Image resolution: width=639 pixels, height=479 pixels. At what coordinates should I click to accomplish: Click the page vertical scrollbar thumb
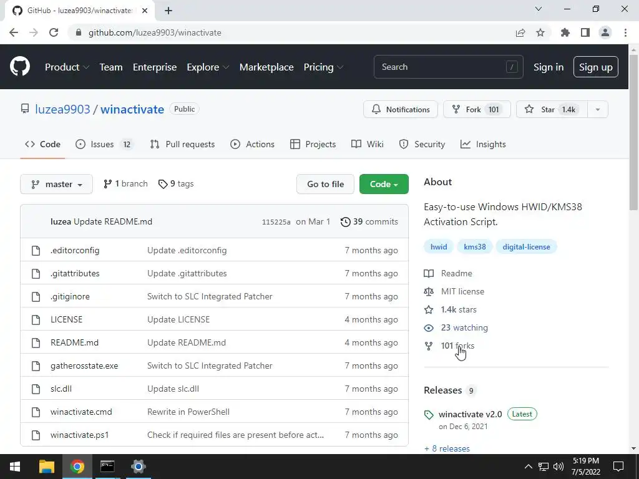pos(633,133)
